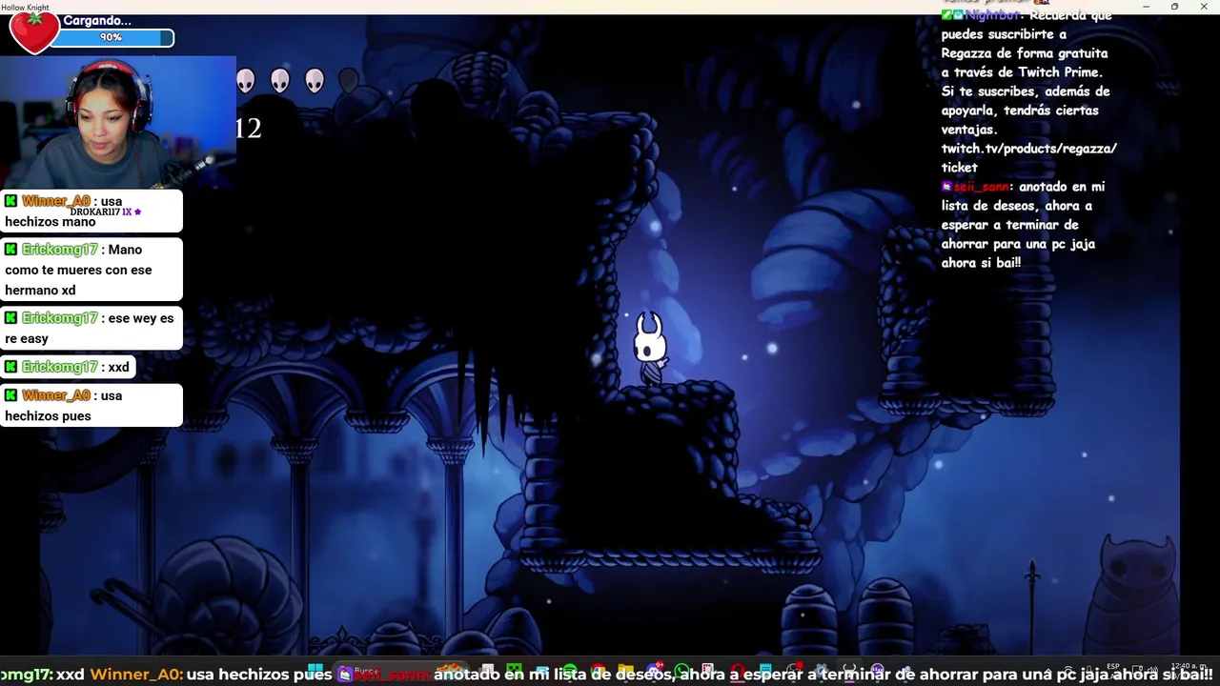
Task: Click the green badge before Nightbot
Action: pyautogui.click(x=947, y=15)
